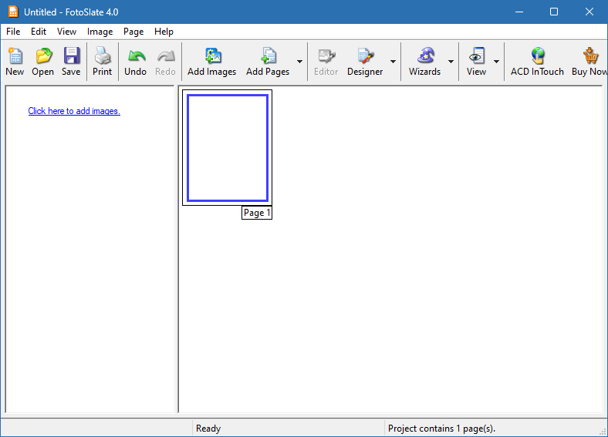Viewport: 608px width, 437px height.
Task: Follow 'Click here to add images.' link
Action: point(74,111)
